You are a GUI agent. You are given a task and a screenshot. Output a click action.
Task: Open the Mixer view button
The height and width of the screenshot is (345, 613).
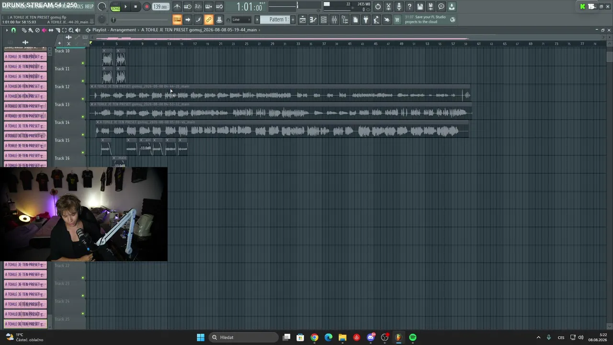(x=334, y=20)
